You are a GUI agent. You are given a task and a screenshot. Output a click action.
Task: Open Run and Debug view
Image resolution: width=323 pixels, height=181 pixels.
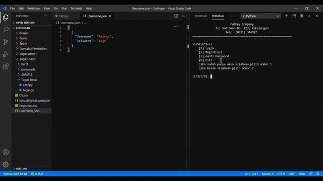pyautogui.click(x=6, y=54)
